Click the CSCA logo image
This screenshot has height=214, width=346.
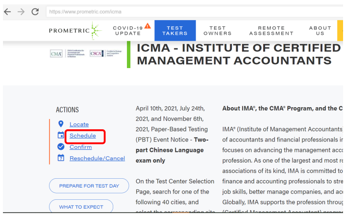(x=106, y=53)
